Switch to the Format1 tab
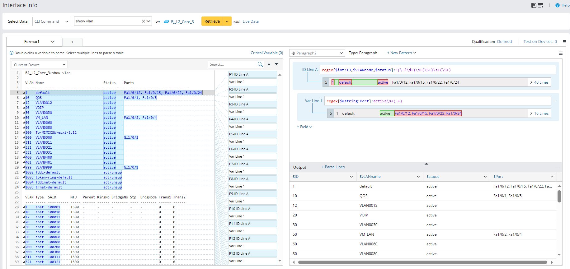The width and height of the screenshot is (570, 269). coord(32,42)
